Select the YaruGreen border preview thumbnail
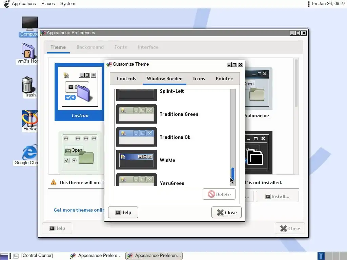The height and width of the screenshot is (260, 347). [x=137, y=179]
